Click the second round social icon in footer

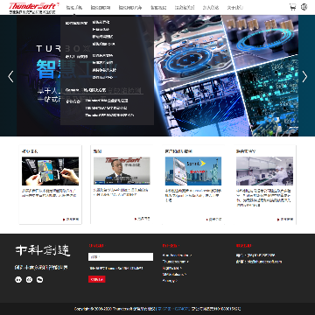coord(29,280)
